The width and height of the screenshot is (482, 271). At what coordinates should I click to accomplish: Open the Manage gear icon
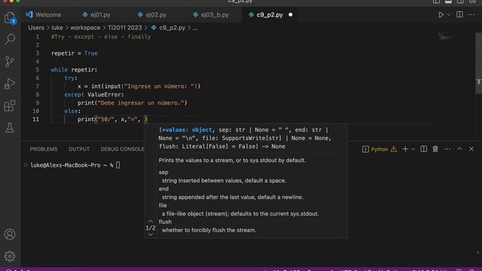[10, 256]
